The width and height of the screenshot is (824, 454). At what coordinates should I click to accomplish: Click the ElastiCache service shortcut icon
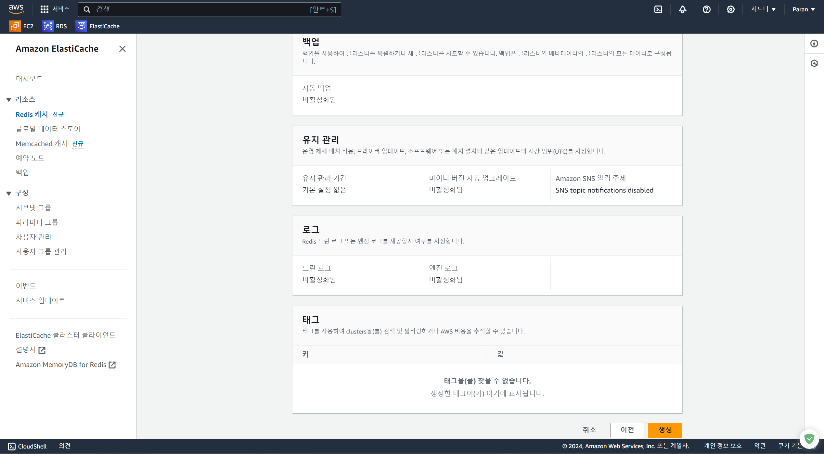point(81,26)
